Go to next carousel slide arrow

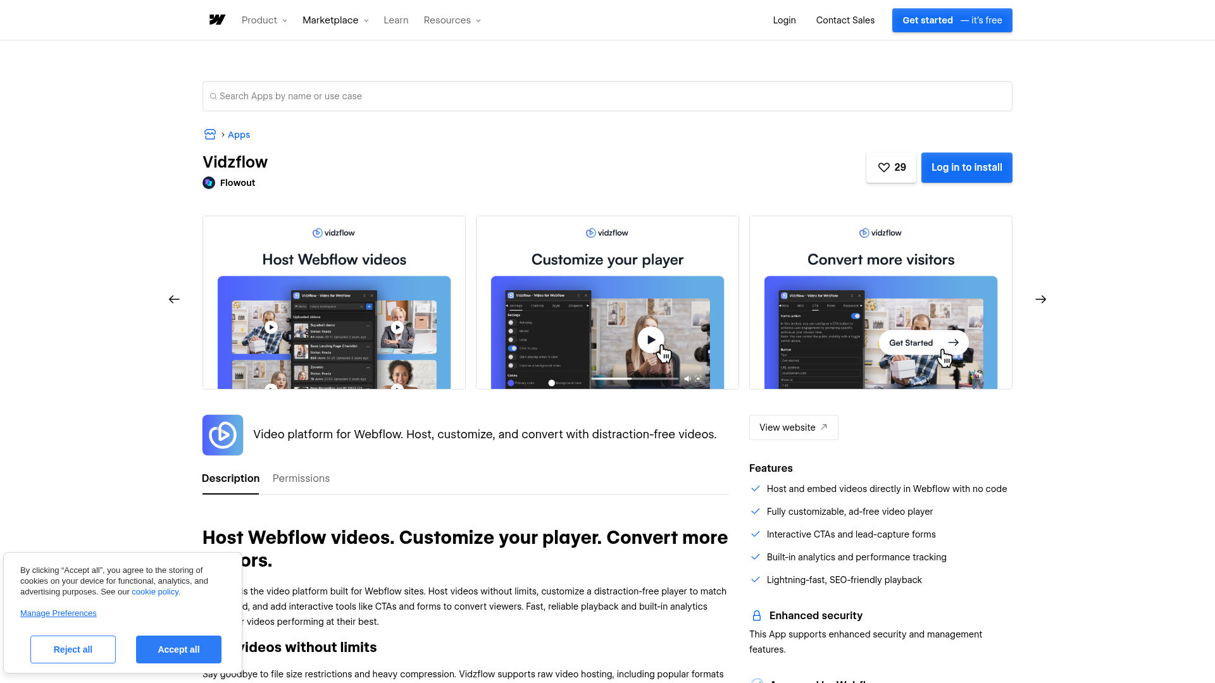pos(1041,299)
